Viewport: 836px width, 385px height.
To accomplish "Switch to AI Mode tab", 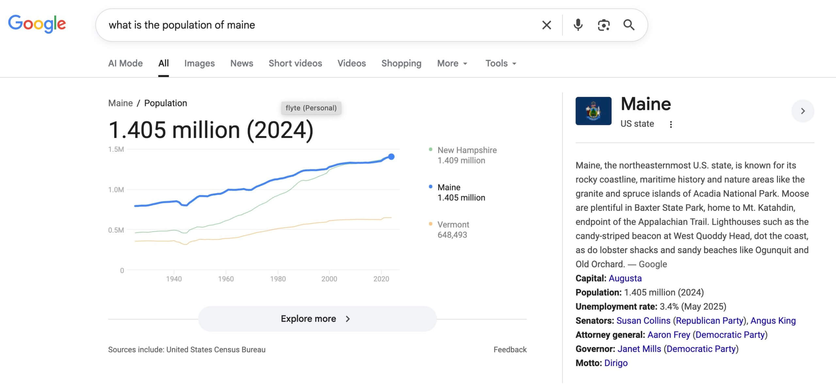I will coord(125,63).
